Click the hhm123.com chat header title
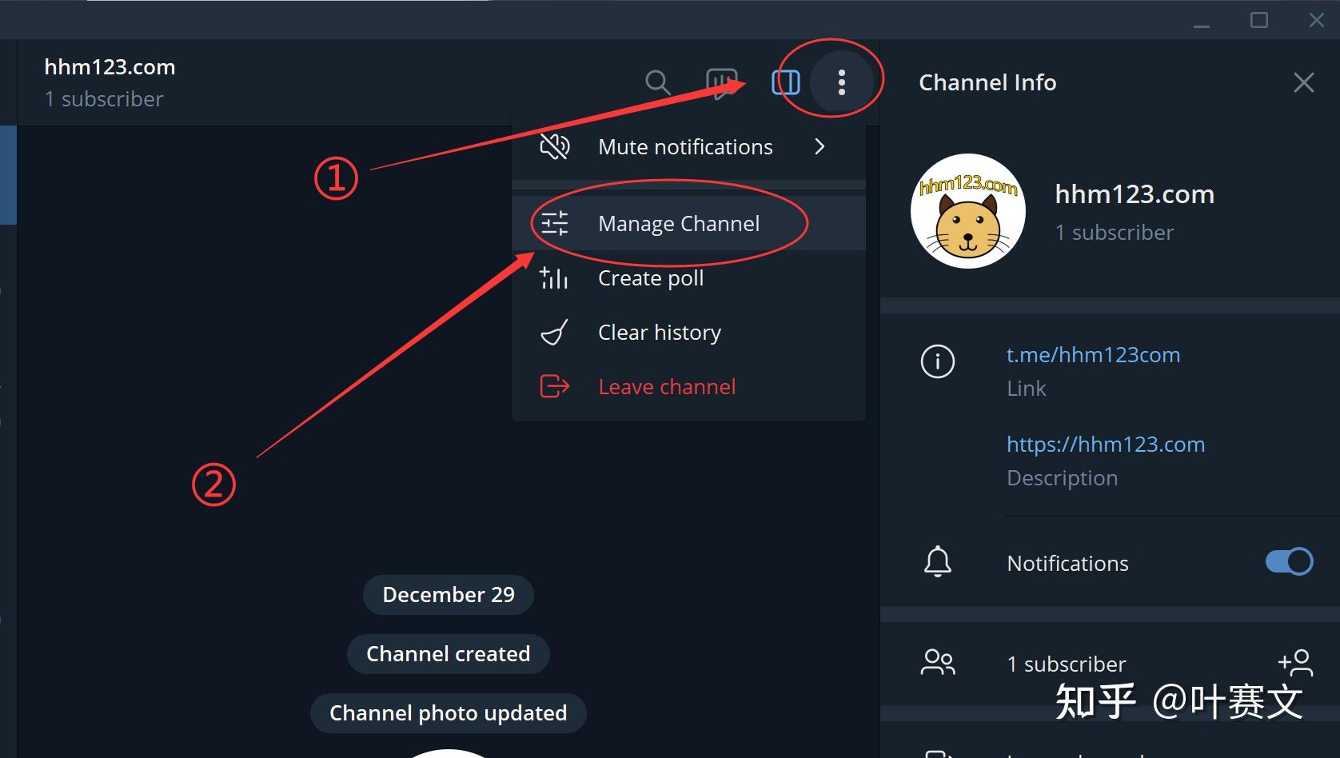The image size is (1340, 758). coord(110,67)
